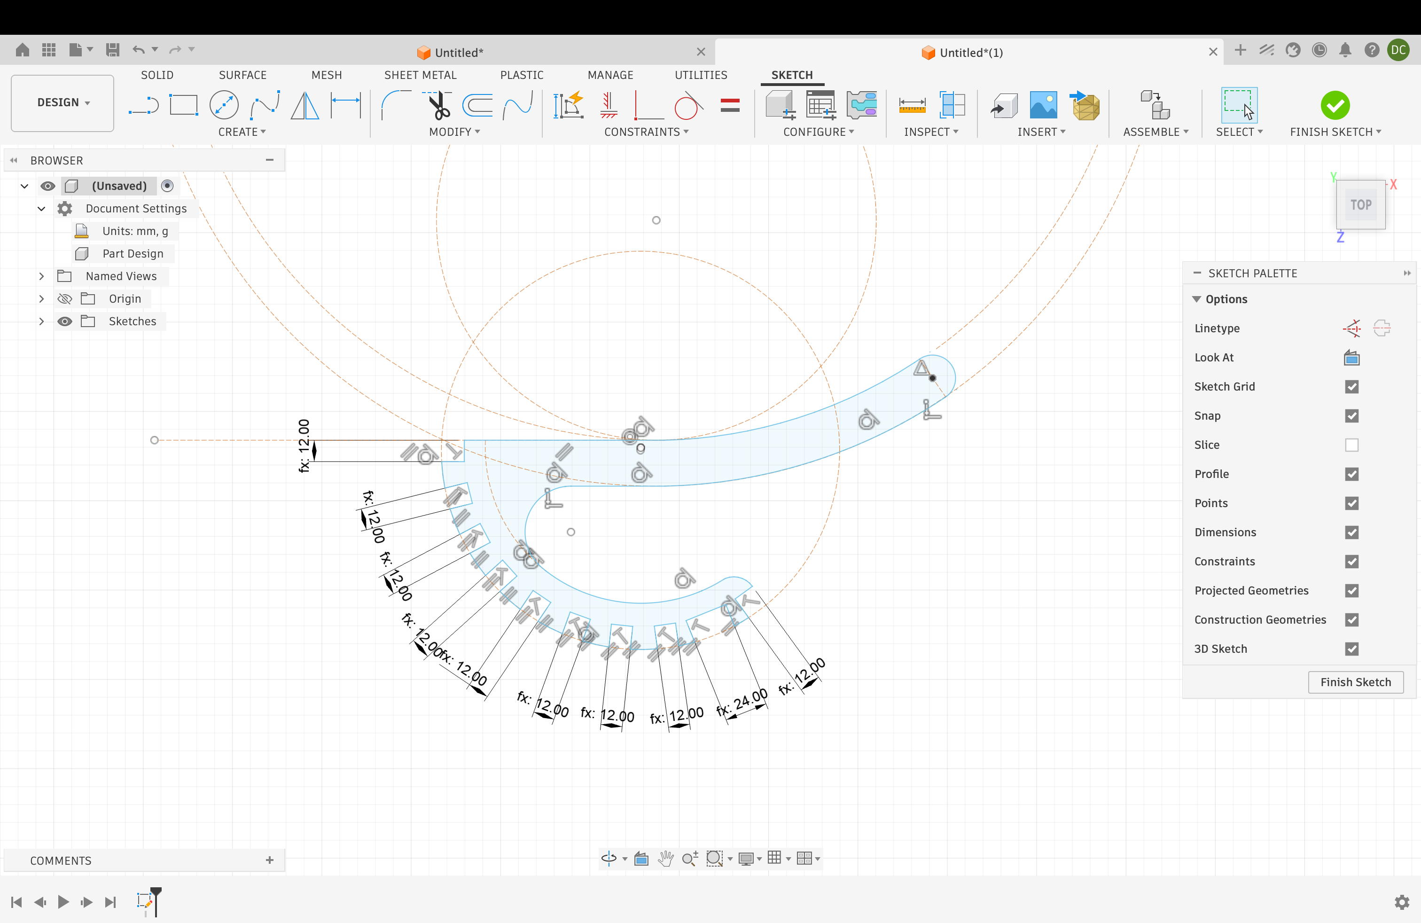1421x923 pixels.
Task: Select the Sketch Dimension tool
Action: tap(346, 106)
